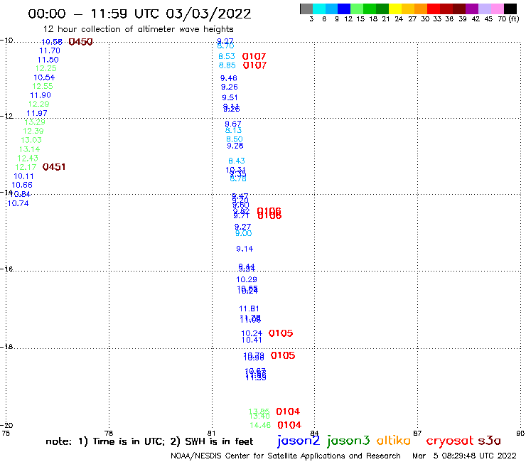
Task: Click the 'NOAA/NESDIS Center for Satellite Applications and Research' credit
Action: click(286, 456)
